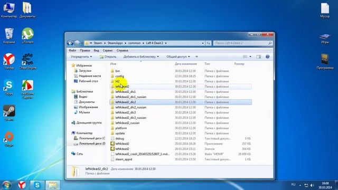The image size is (338, 190).
Task: Refresh the Left 4 Dead 2 folder
Action: 208,43
